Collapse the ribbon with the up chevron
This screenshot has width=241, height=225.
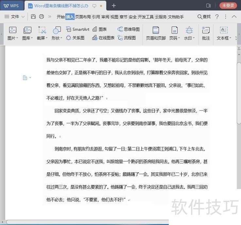pyautogui.click(x=234, y=16)
